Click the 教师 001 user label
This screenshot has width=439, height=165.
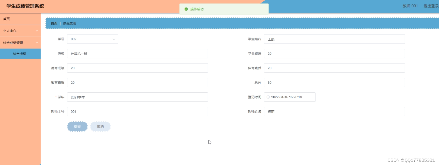point(410,6)
